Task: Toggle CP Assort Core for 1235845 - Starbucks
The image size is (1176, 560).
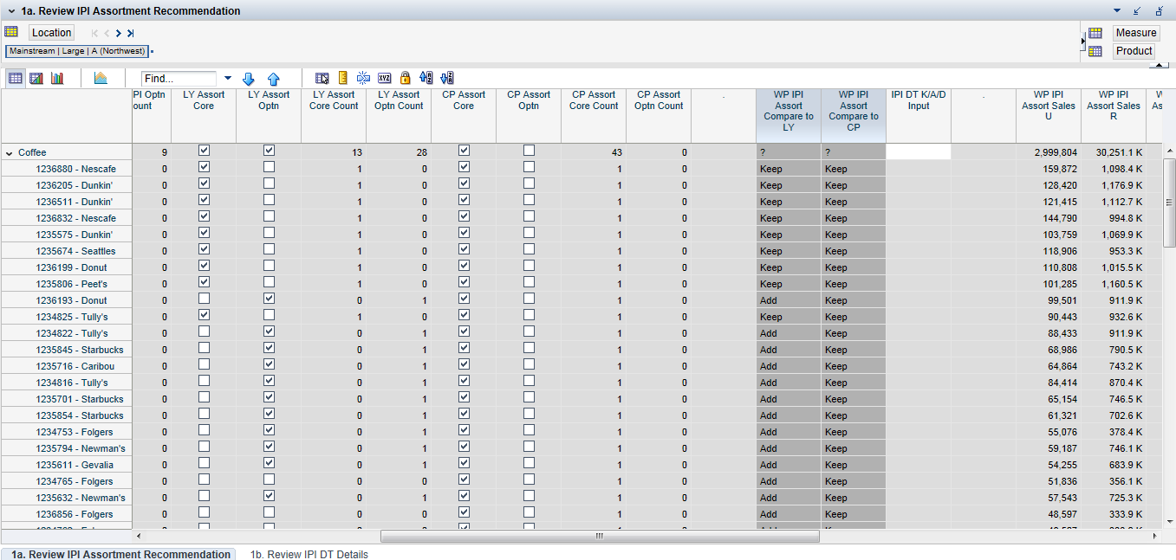Action: point(464,348)
